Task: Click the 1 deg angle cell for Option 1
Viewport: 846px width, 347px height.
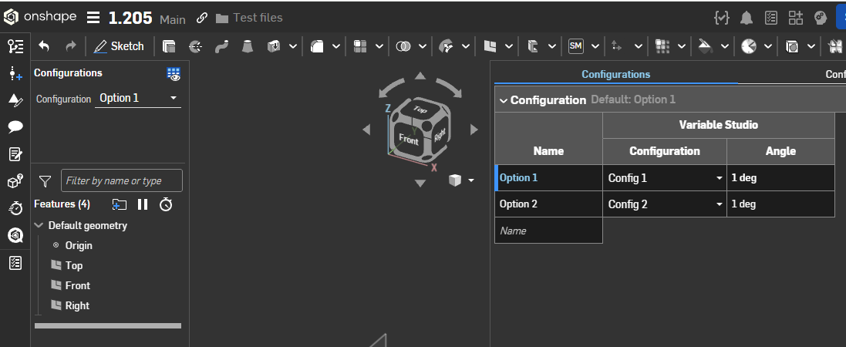Action: (x=780, y=177)
